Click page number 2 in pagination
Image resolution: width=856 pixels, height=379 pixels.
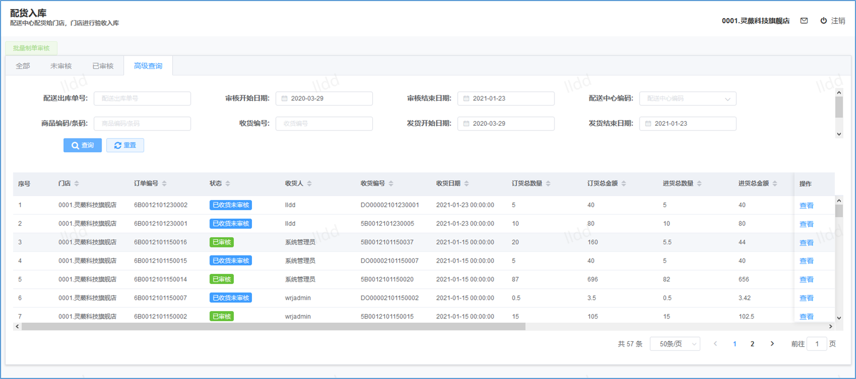pos(752,344)
